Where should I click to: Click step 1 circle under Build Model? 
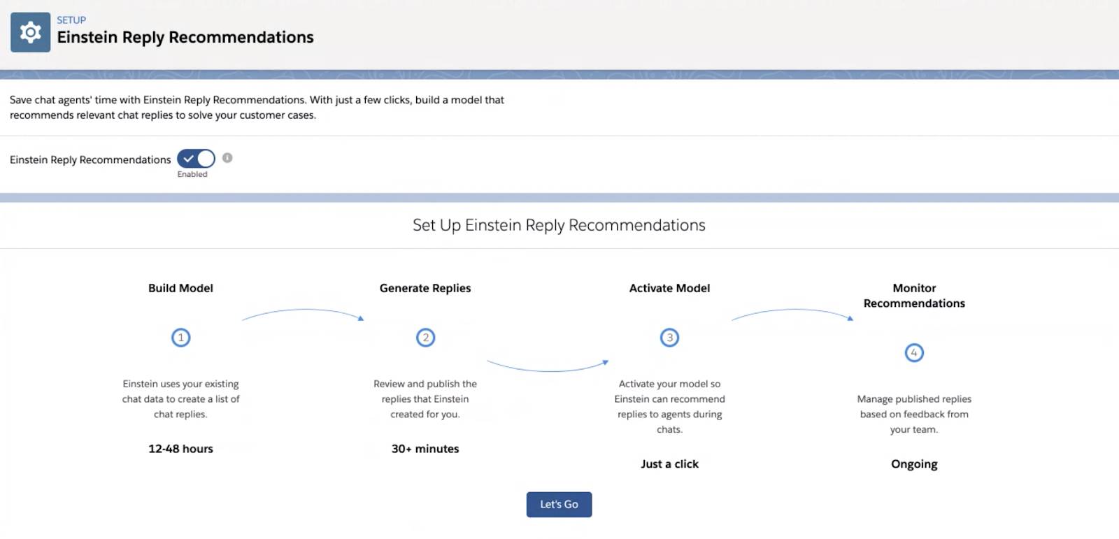tap(180, 338)
